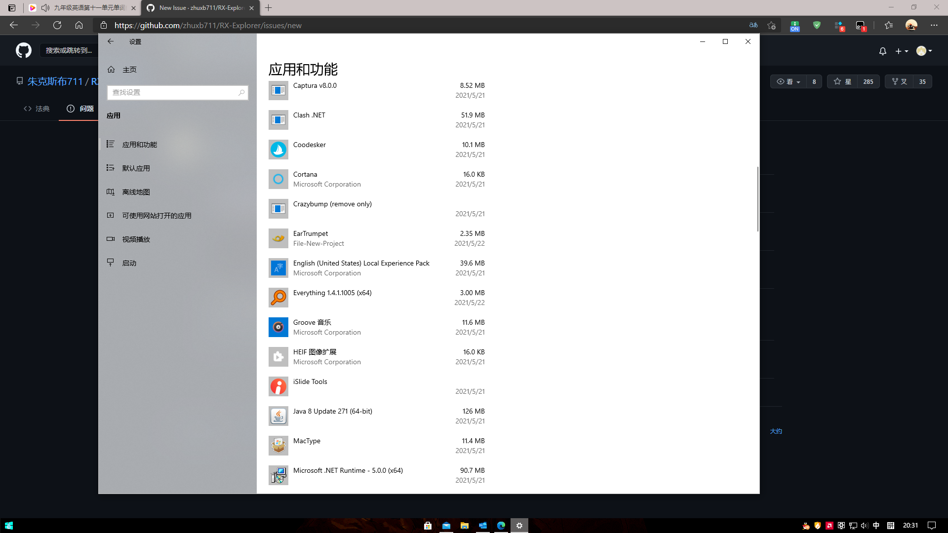Open GitHub notifications bell

pyautogui.click(x=883, y=51)
